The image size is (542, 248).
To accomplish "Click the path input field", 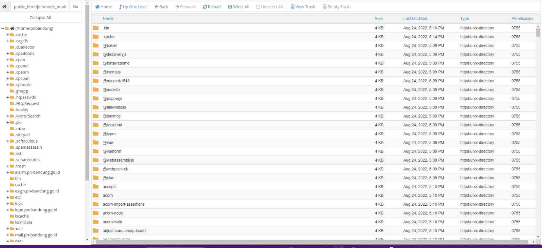I will tap(40, 7).
